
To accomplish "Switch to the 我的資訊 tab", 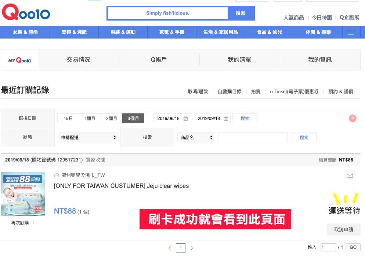I will click(320, 60).
